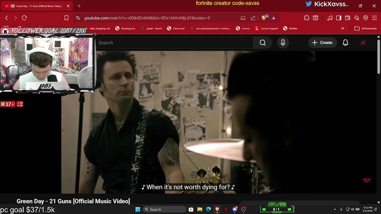Click the Windows taskbar Search box

164,210
